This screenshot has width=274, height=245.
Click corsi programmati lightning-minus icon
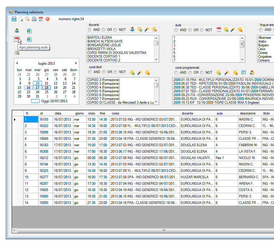[235, 73]
